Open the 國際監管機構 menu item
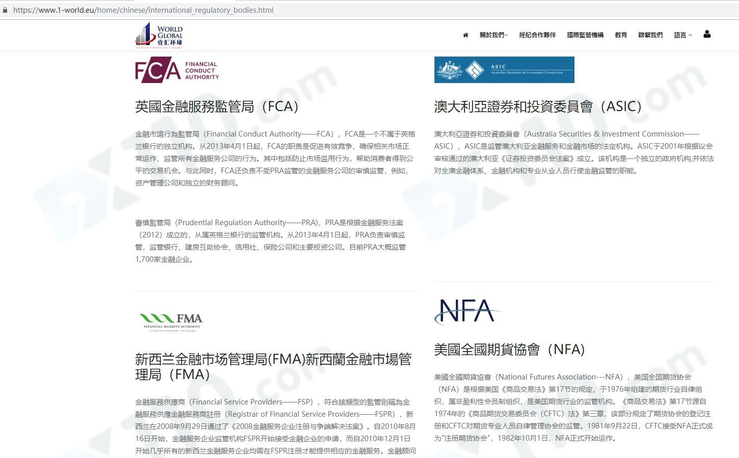Image resolution: width=739 pixels, height=458 pixels. (x=585, y=35)
